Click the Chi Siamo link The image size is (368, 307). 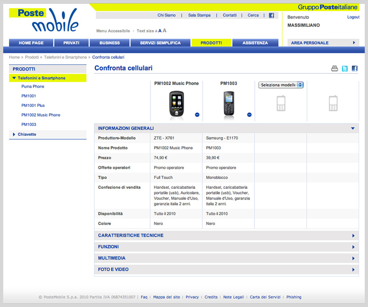166,15
